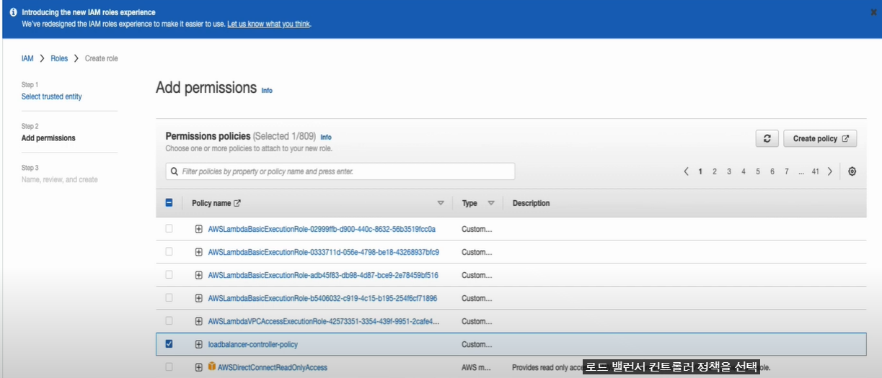The height and width of the screenshot is (378, 882).
Task: Open AWSLambdaBasicExecutionRole-02999ffb policy link
Action: tap(322, 229)
